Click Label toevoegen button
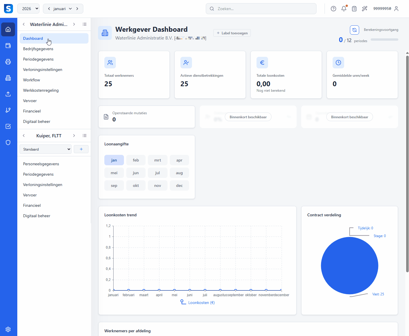 pos(232,33)
